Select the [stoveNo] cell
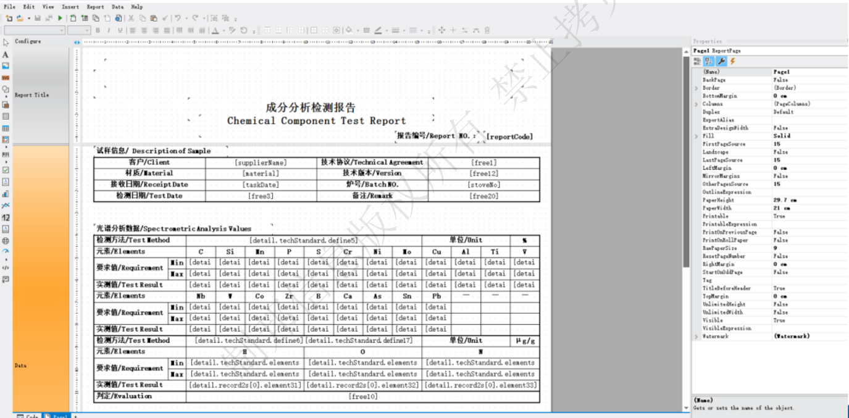Screen dimensions: 849x418 [485, 185]
